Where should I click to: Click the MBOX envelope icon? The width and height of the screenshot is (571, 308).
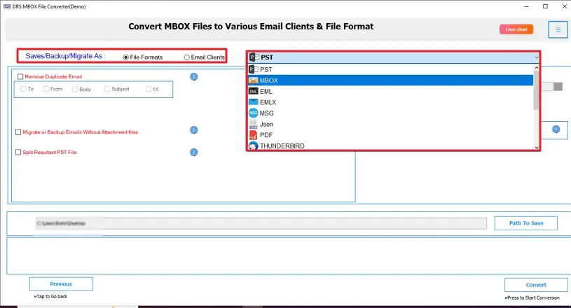point(254,80)
